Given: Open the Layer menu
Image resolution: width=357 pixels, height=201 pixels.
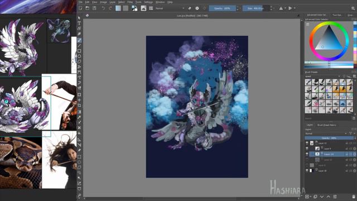Looking at the screenshot, I should pyautogui.click(x=113, y=2).
